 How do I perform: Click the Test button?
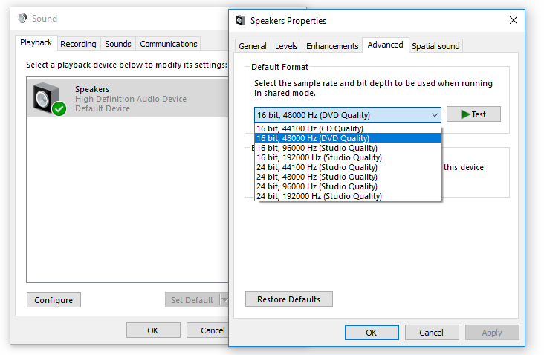[x=473, y=114]
